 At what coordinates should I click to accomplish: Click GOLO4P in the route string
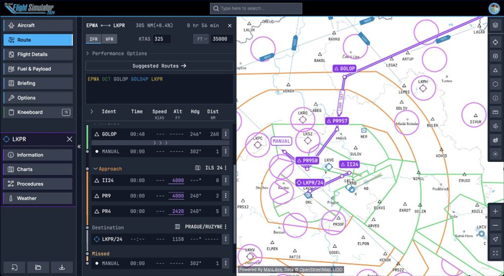[x=140, y=79]
